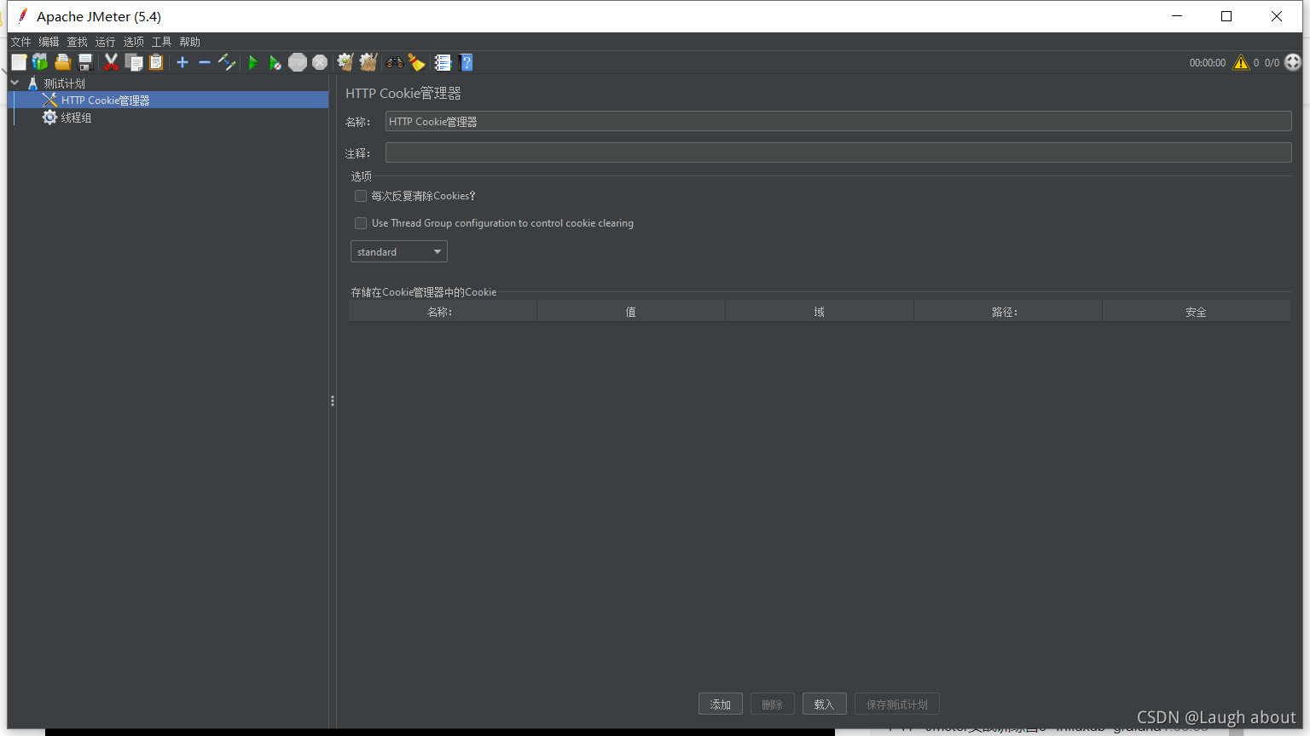Click the flask icon of 测试计划
1310x736 pixels.
[x=32, y=83]
